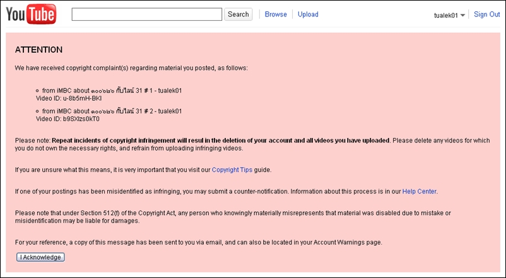Select the Video ID b9SXlzs0kT0 text
Image resolution: width=506 pixels, height=278 pixels.
pyautogui.click(x=68, y=119)
